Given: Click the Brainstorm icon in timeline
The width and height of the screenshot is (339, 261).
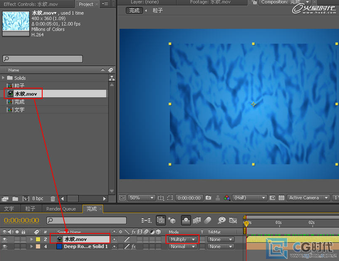Looking at the screenshot, I should tap(222, 220).
